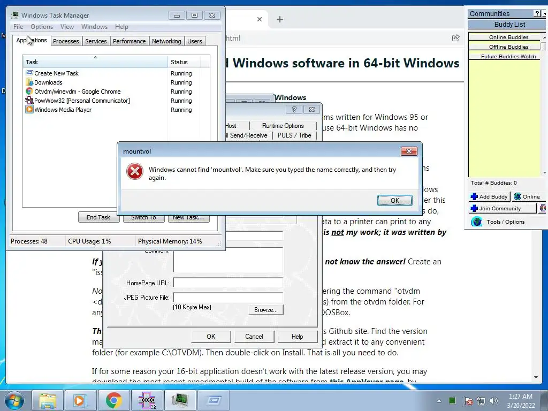The width and height of the screenshot is (548, 411).
Task: Click the buddy list scrollbar down arrow
Action: coord(544,173)
